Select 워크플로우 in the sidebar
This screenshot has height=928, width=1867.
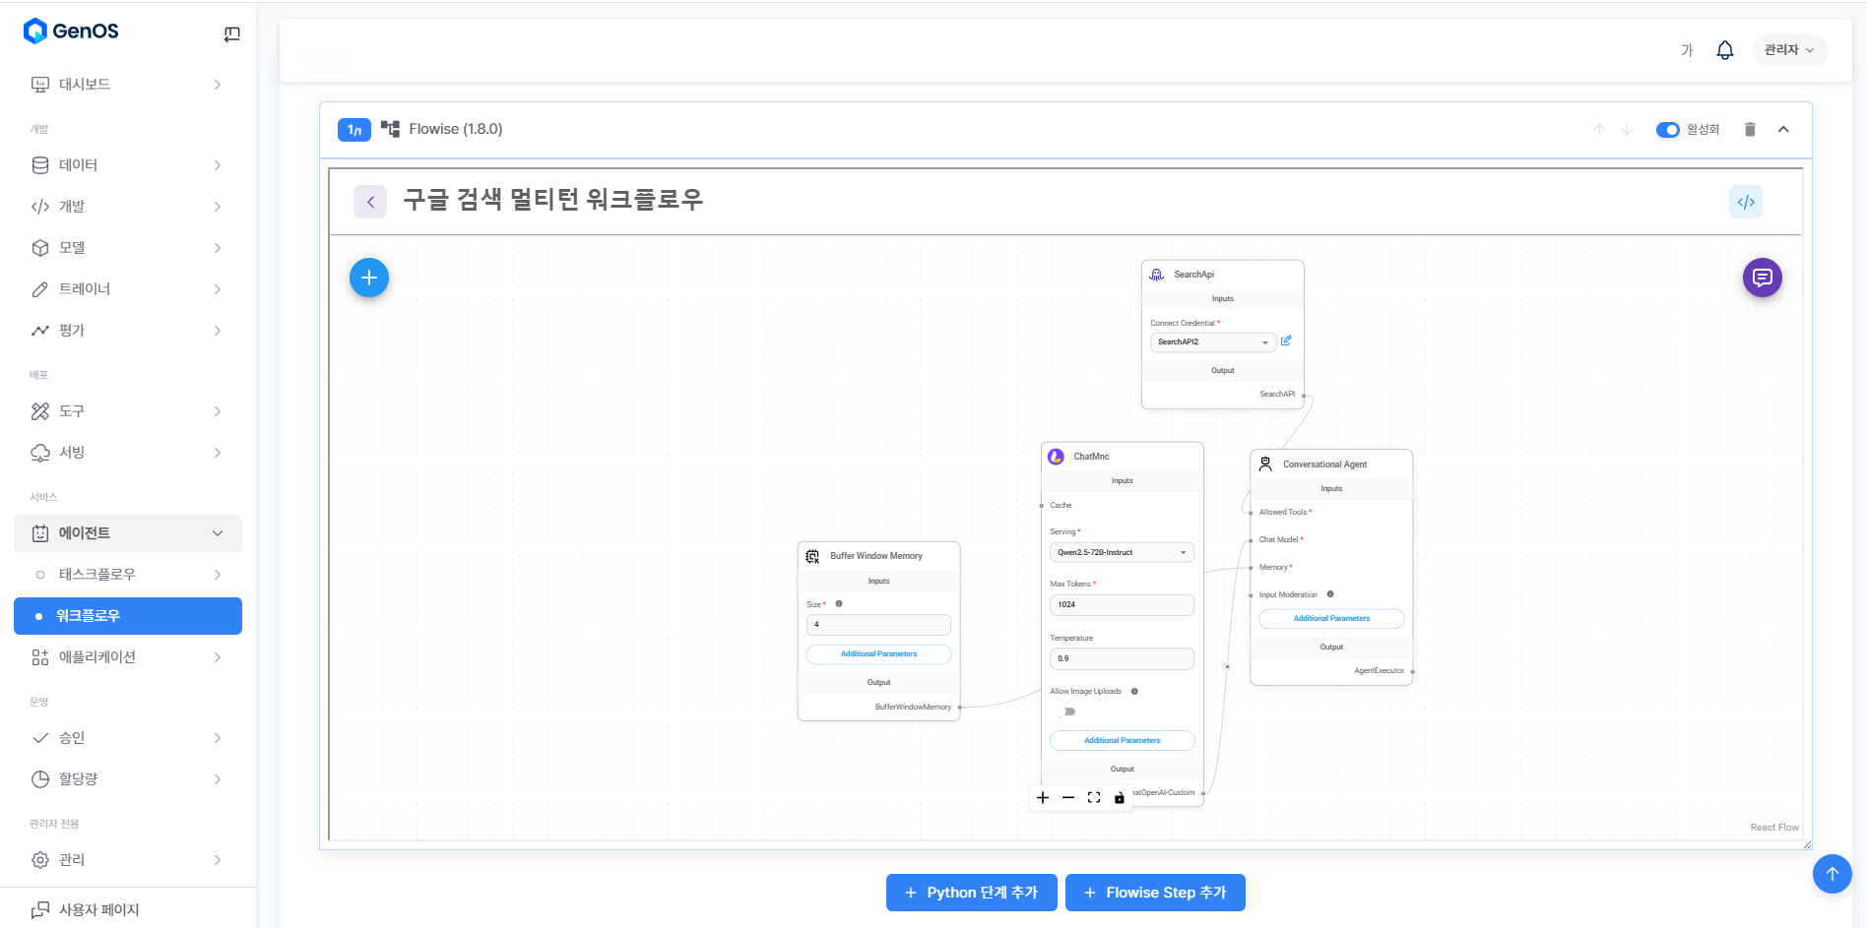128,616
